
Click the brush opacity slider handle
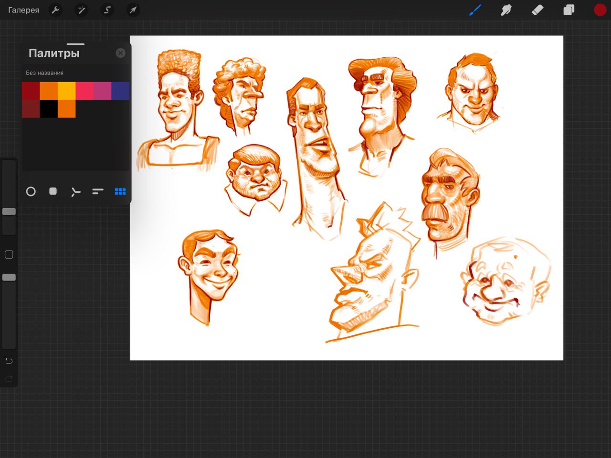[9, 277]
